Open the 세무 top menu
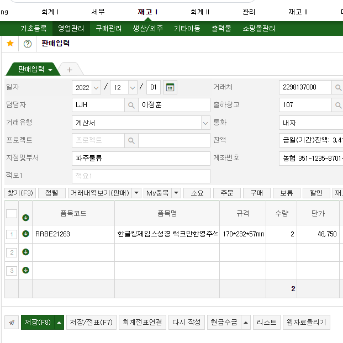 pos(98,12)
